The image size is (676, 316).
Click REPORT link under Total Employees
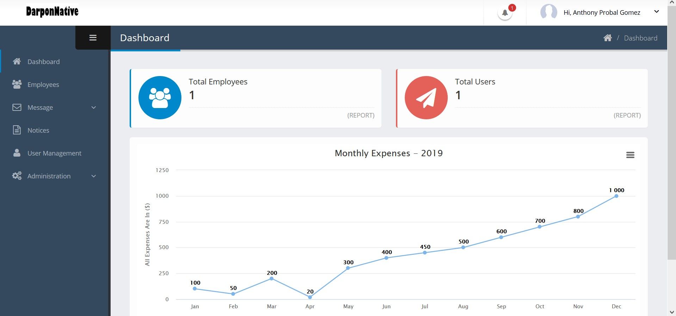(x=361, y=115)
